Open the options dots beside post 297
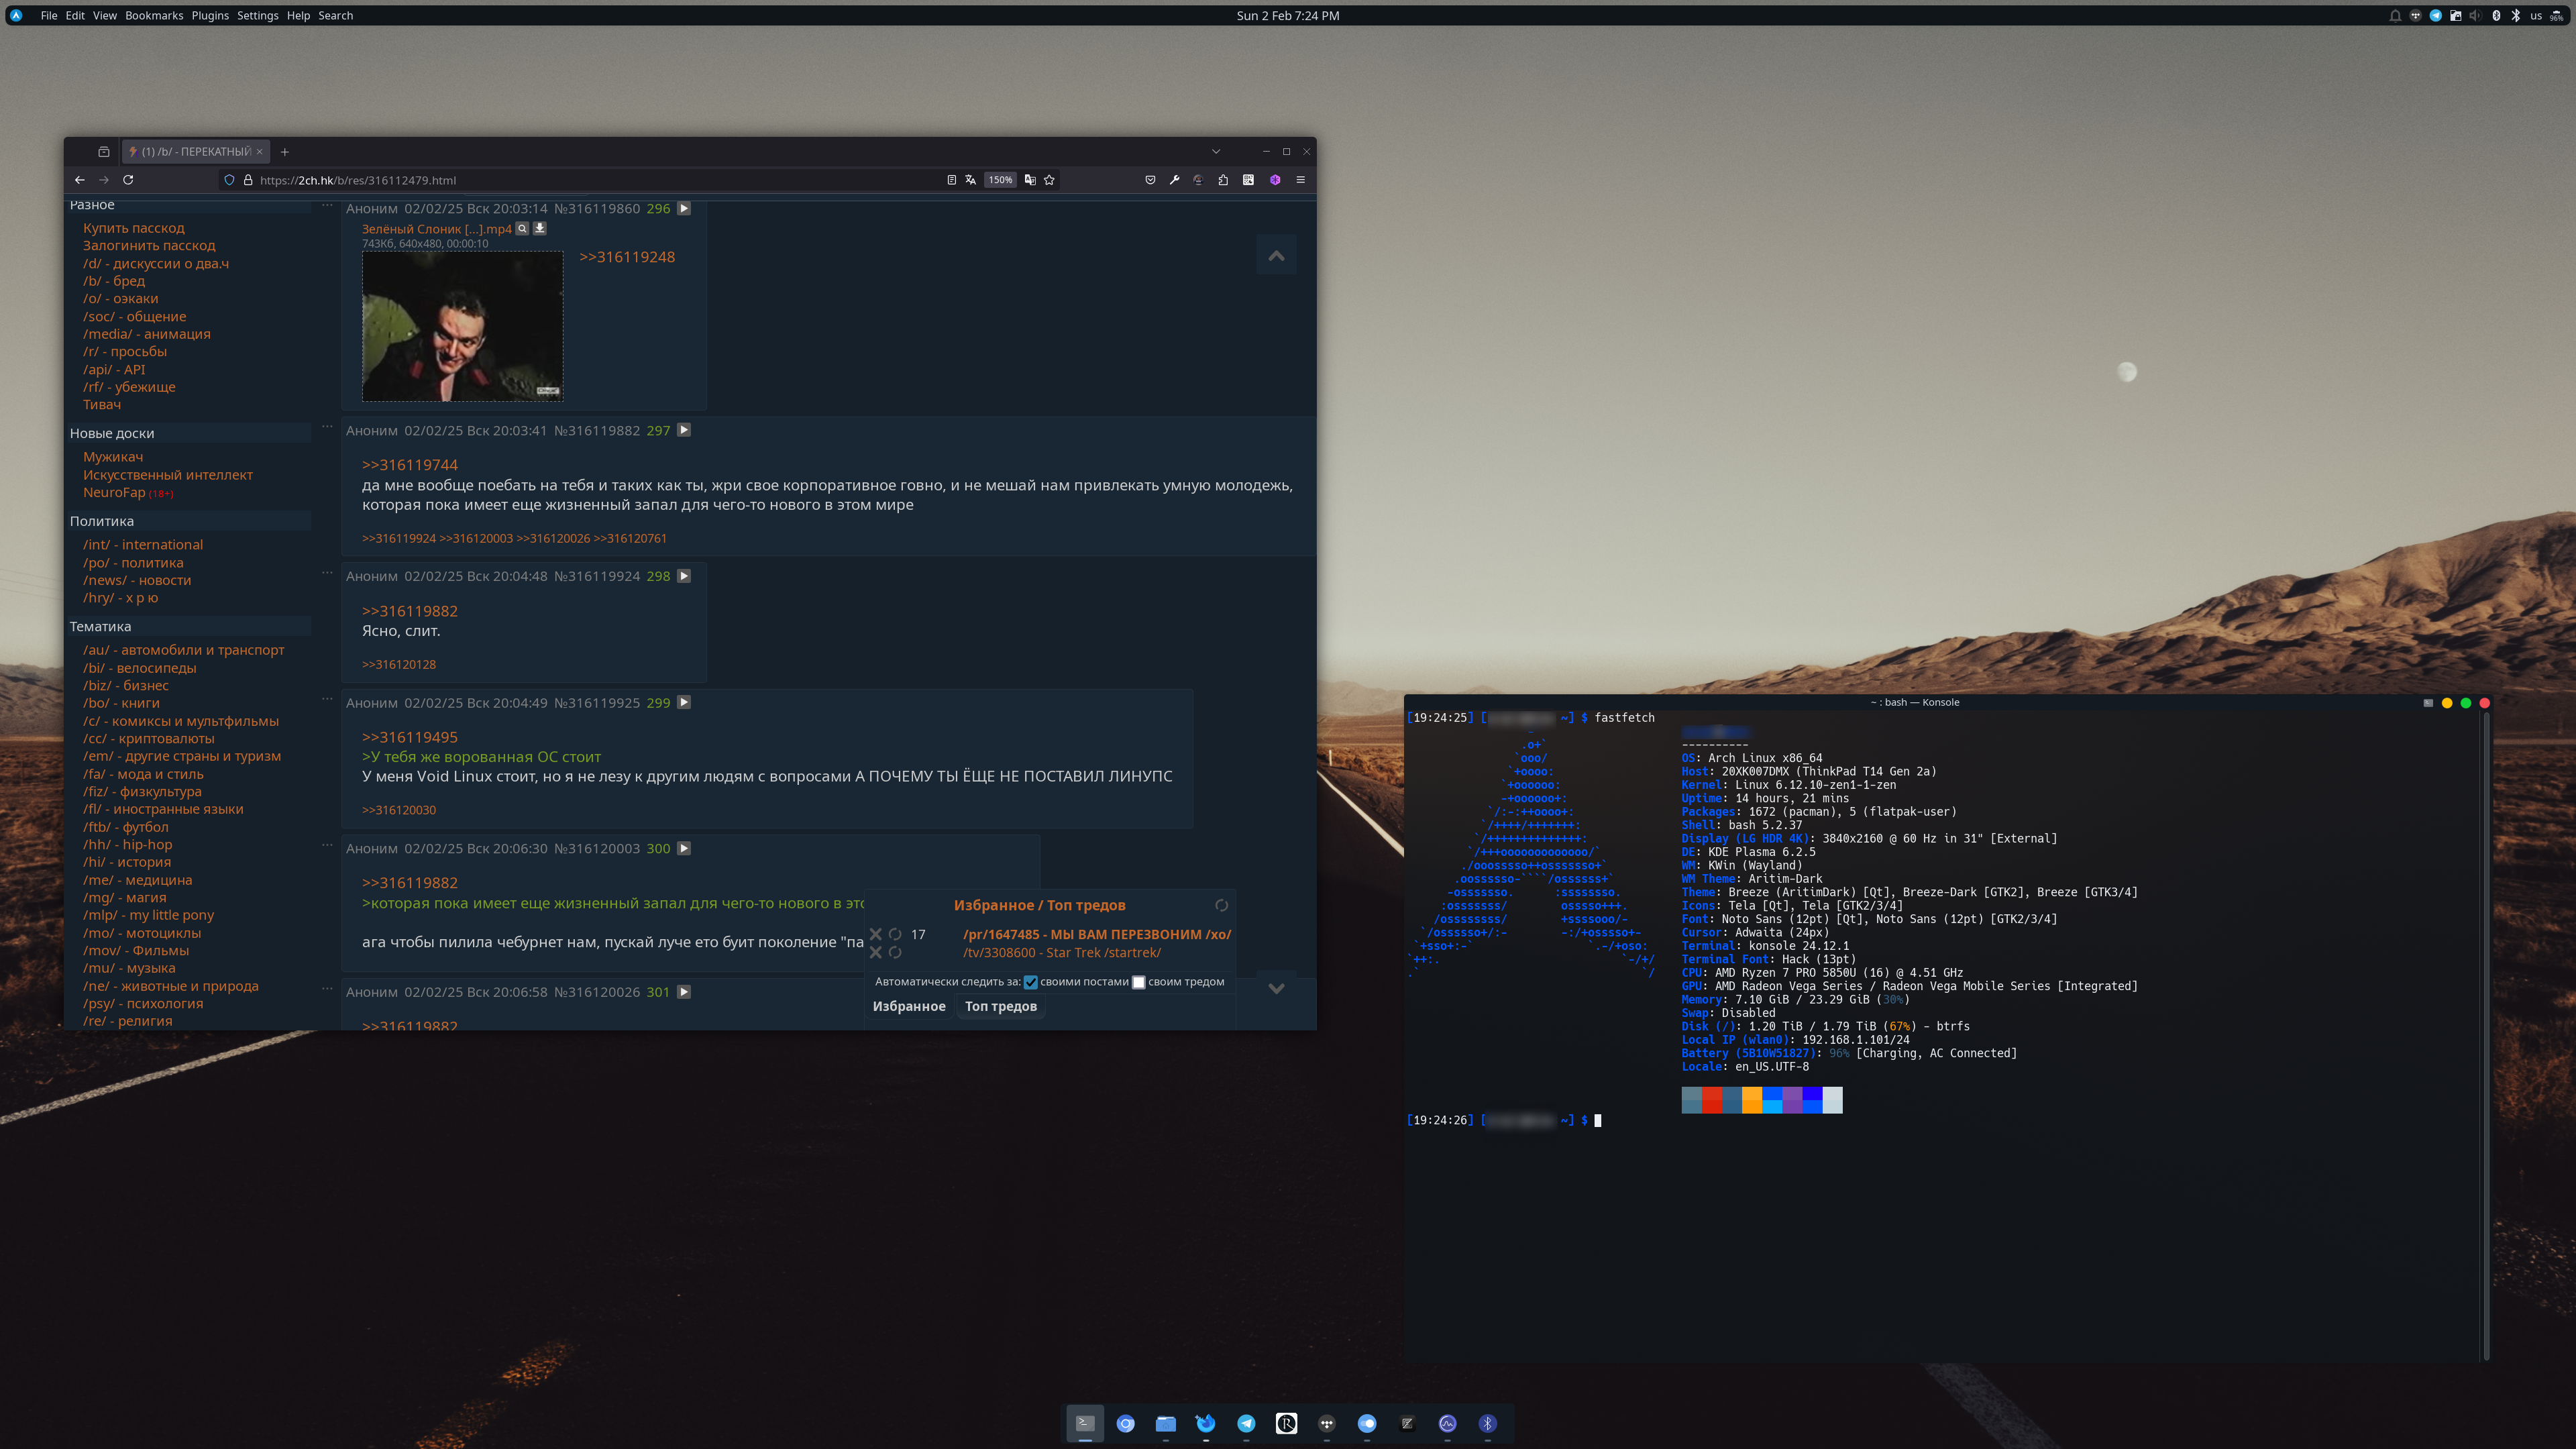The image size is (2576, 1449). tap(327, 427)
